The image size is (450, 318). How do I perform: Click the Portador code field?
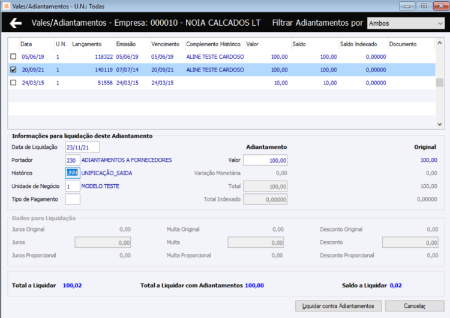[73, 160]
